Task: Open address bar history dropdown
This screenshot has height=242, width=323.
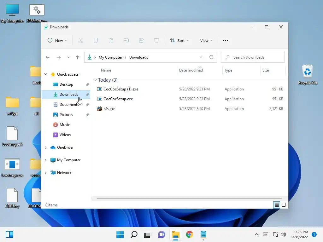Action: click(x=201, y=57)
